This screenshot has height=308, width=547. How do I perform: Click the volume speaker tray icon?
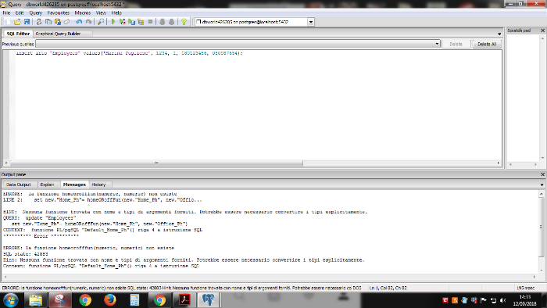tap(502, 300)
